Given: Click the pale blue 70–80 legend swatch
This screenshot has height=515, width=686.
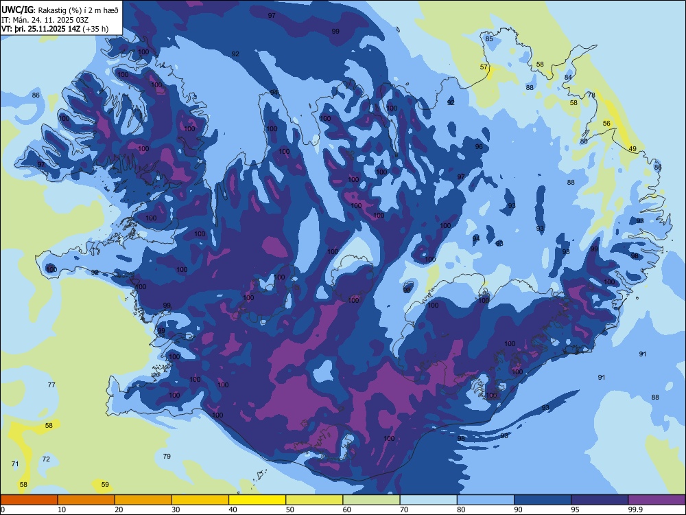Looking at the screenshot, I should pyautogui.click(x=428, y=500).
